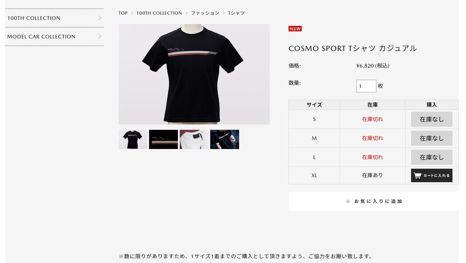Click the main T-shirt product image

(x=194, y=74)
